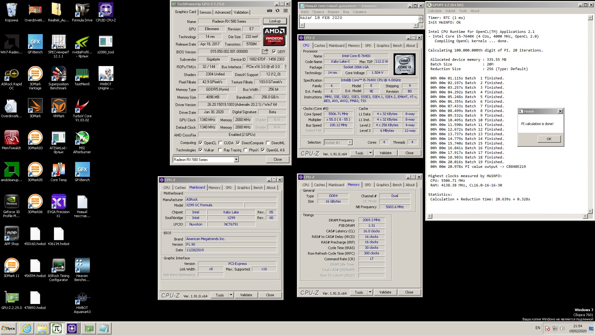Viewport: 595px width, 335px height.
Task: Switch to GPUPI taskbar button
Action: pos(57,328)
